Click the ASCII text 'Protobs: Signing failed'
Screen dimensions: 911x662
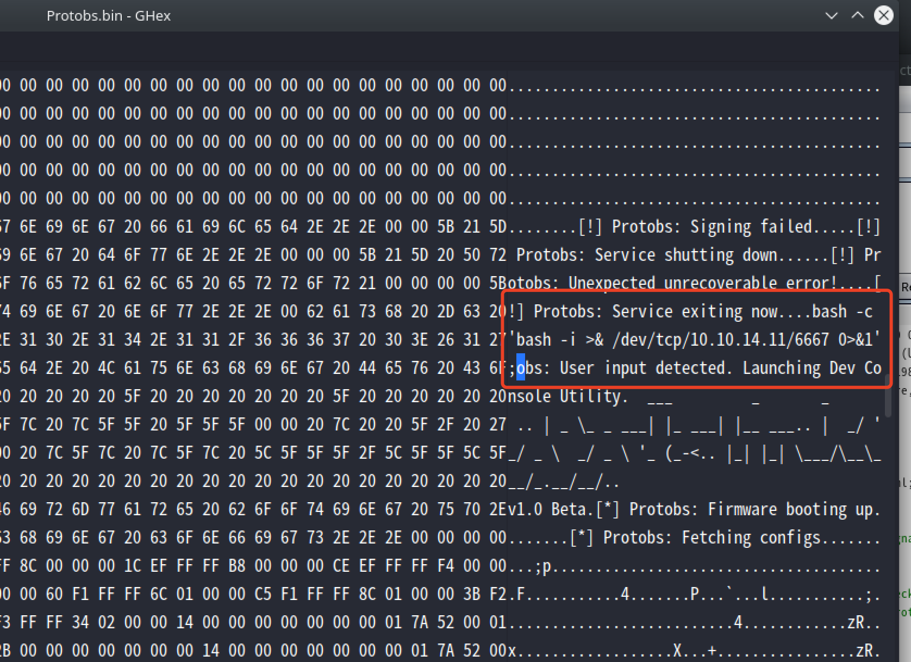[x=712, y=227]
